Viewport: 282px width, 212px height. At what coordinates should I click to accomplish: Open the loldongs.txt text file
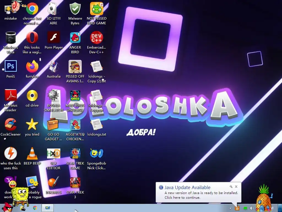(97, 124)
